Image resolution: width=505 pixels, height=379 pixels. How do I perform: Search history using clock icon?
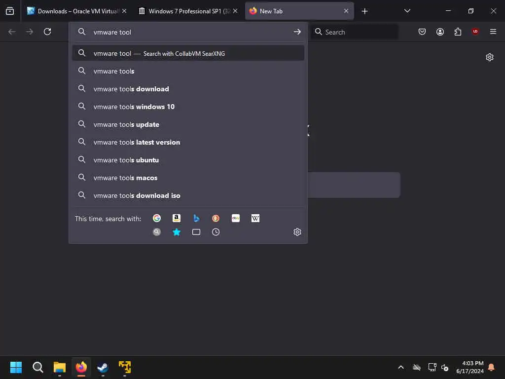pos(216,232)
